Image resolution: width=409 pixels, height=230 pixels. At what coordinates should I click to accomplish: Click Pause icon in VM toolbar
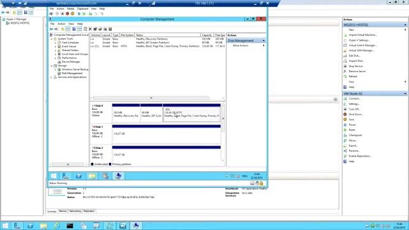[79, 13]
